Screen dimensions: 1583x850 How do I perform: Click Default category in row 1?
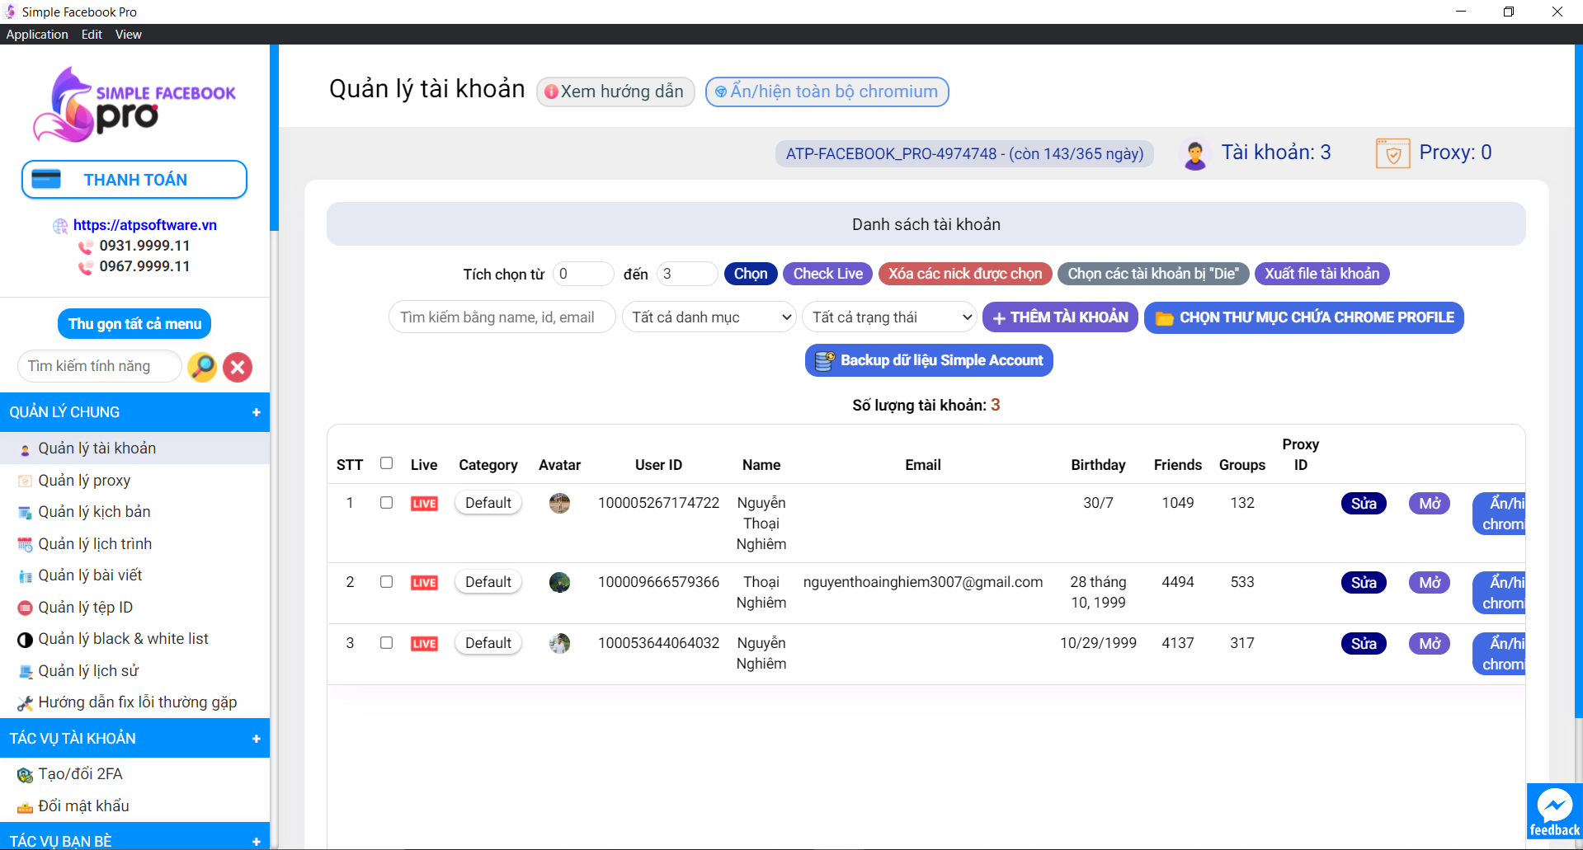click(488, 503)
